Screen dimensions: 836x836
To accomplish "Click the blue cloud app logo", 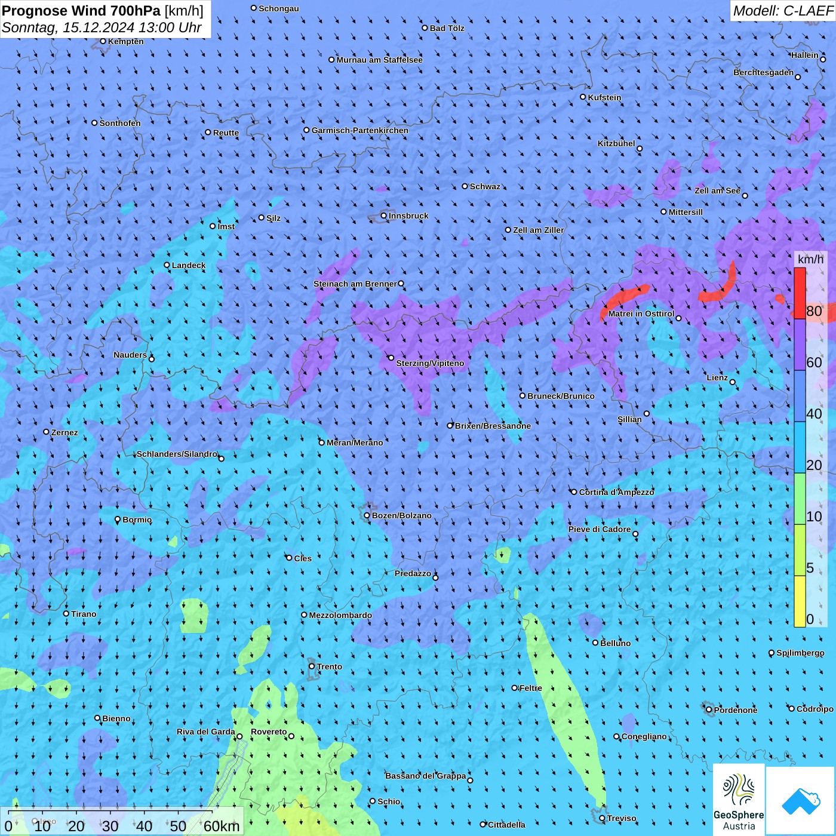I will tap(801, 801).
